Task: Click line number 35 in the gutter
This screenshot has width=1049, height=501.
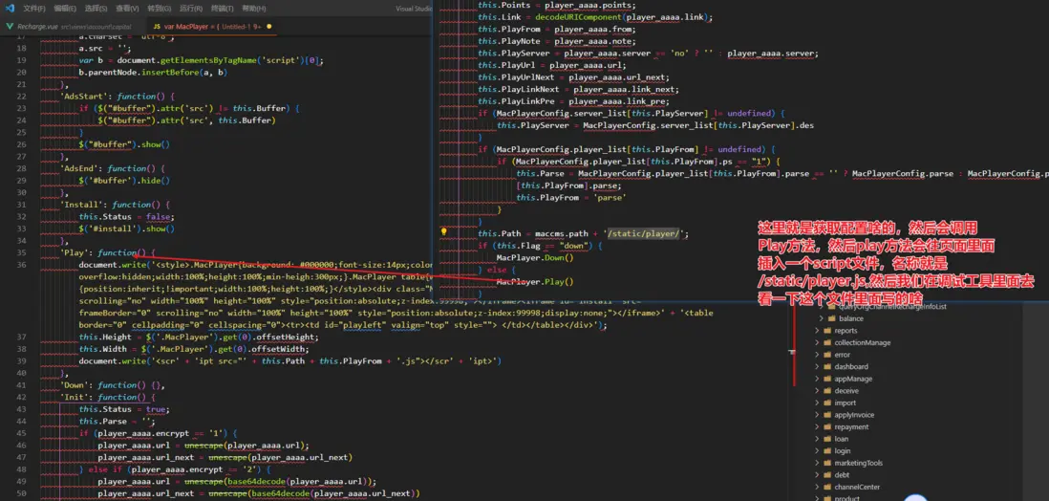Action: pyautogui.click(x=21, y=252)
